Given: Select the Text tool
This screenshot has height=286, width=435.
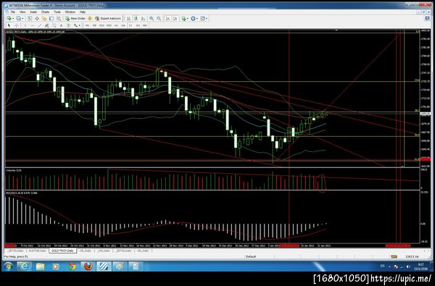Looking at the screenshot, I should click(61, 25).
